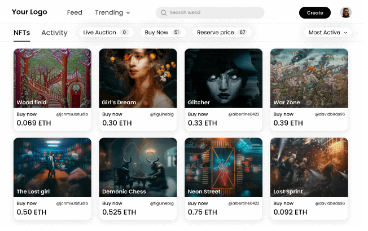Expand the Trending dropdown menu
Viewport: 368px width, 231px height.
coord(112,12)
